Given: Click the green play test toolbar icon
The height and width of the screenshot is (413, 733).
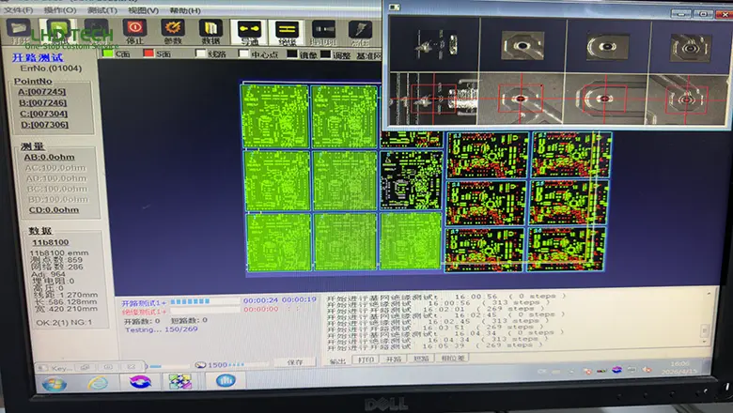Looking at the screenshot, I should (x=58, y=29).
